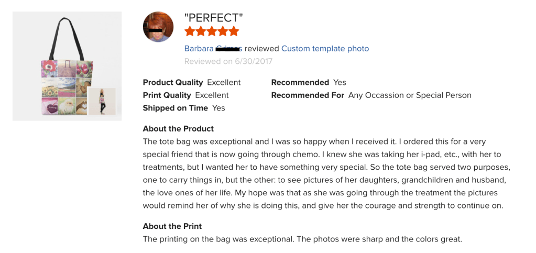The width and height of the screenshot is (536, 253).
Task: Click the About the Product heading
Action: [178, 129]
